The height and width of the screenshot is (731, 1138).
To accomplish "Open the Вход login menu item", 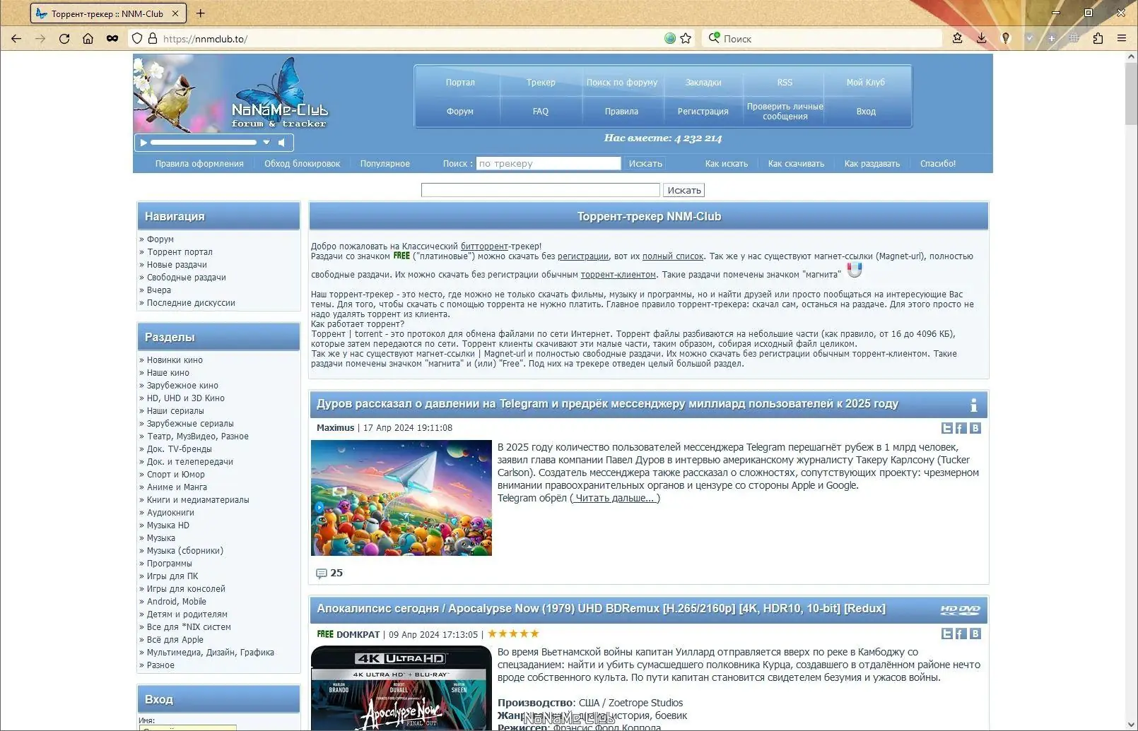I will pos(866,112).
